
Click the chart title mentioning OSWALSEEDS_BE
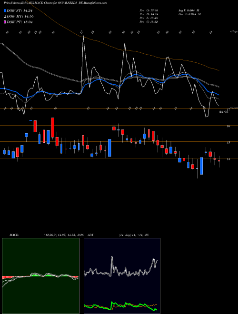pyautogui.click(x=56, y=3)
